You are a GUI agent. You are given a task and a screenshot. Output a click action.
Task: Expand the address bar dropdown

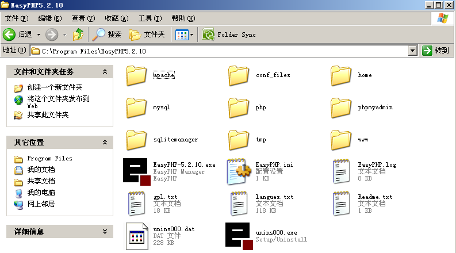point(412,51)
